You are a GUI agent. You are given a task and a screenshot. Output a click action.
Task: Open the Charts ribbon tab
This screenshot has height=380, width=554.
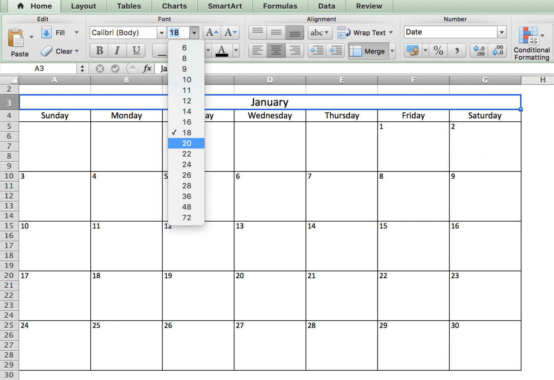pos(174,6)
